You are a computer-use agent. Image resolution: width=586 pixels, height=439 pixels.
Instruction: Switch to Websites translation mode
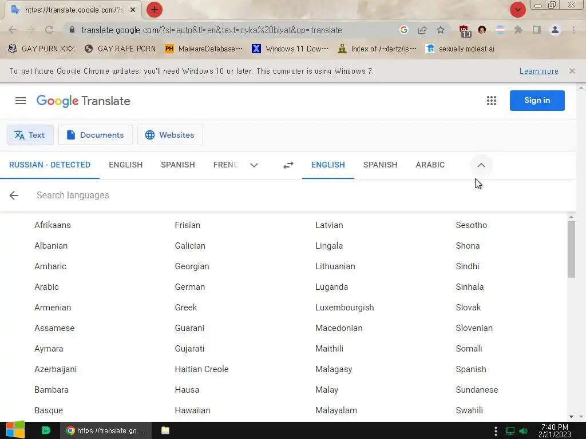[170, 135]
